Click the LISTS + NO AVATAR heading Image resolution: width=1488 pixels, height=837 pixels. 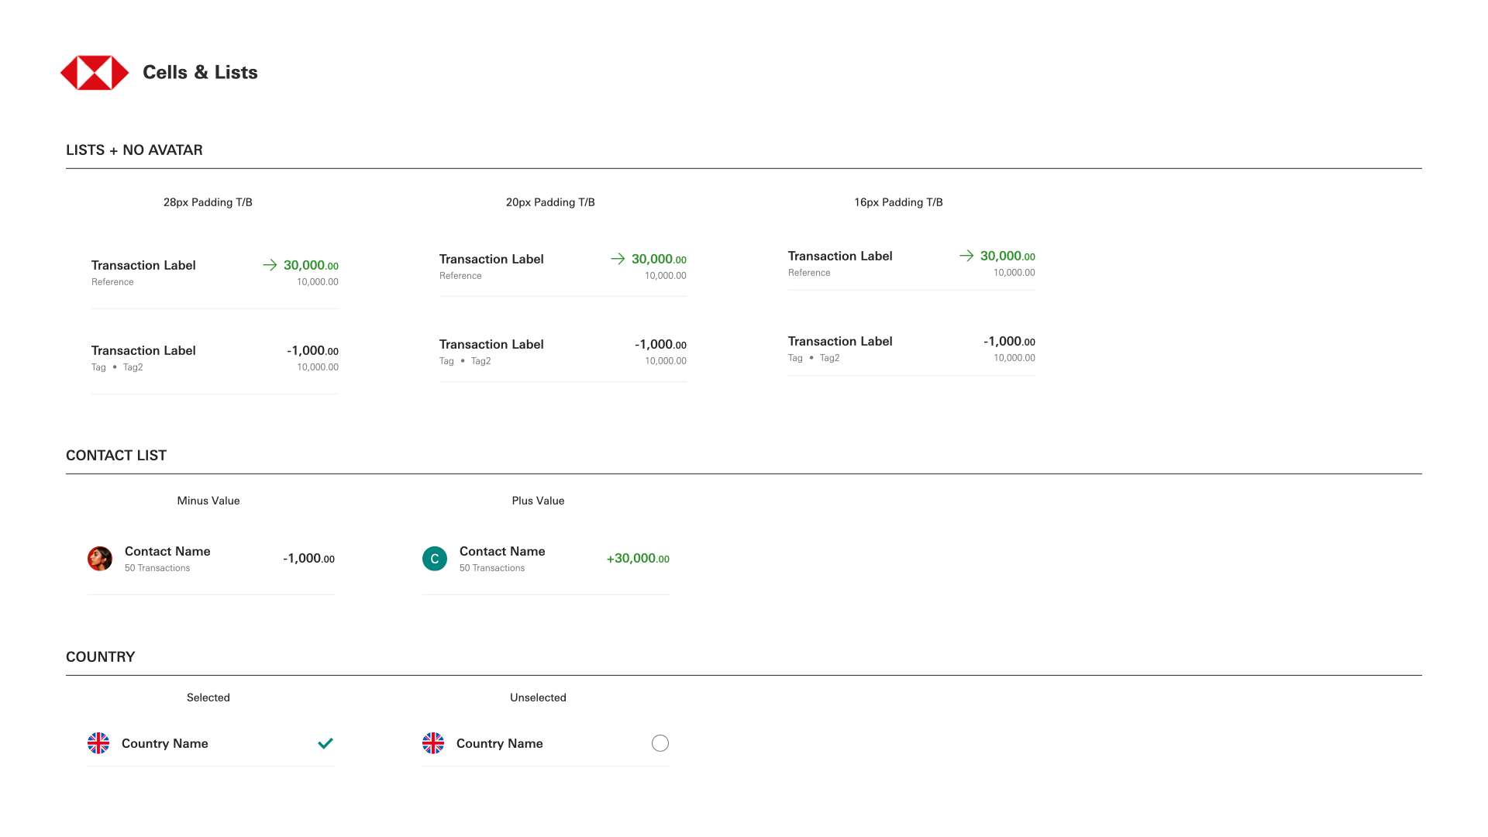[134, 150]
